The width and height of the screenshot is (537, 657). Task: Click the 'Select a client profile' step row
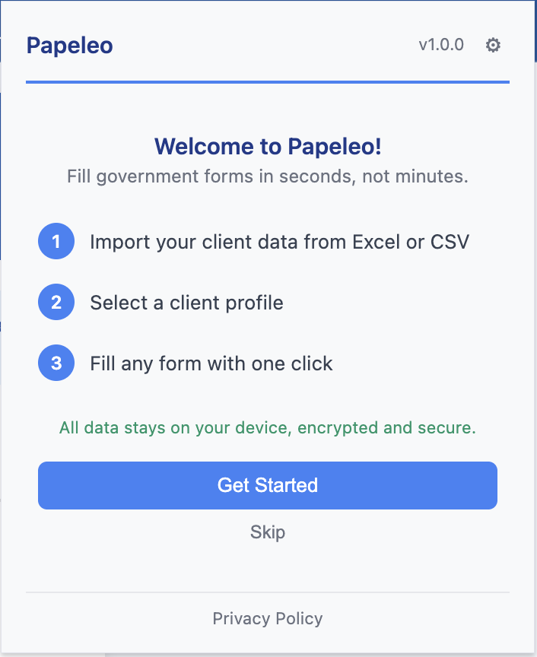[187, 302]
